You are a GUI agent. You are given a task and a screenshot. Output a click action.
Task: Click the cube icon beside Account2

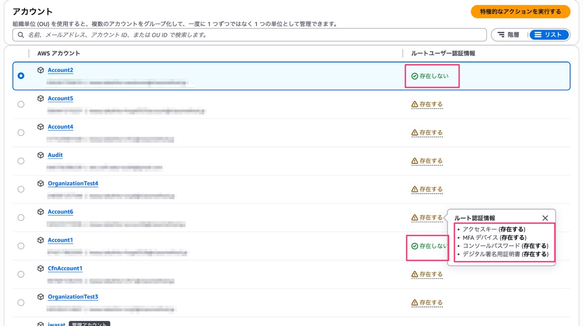(41, 70)
